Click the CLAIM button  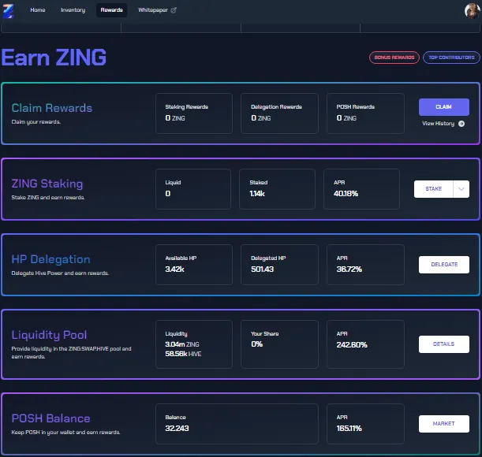pyautogui.click(x=444, y=107)
